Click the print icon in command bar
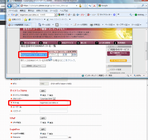148x140 pixels. pyautogui.click(x=91, y=25)
